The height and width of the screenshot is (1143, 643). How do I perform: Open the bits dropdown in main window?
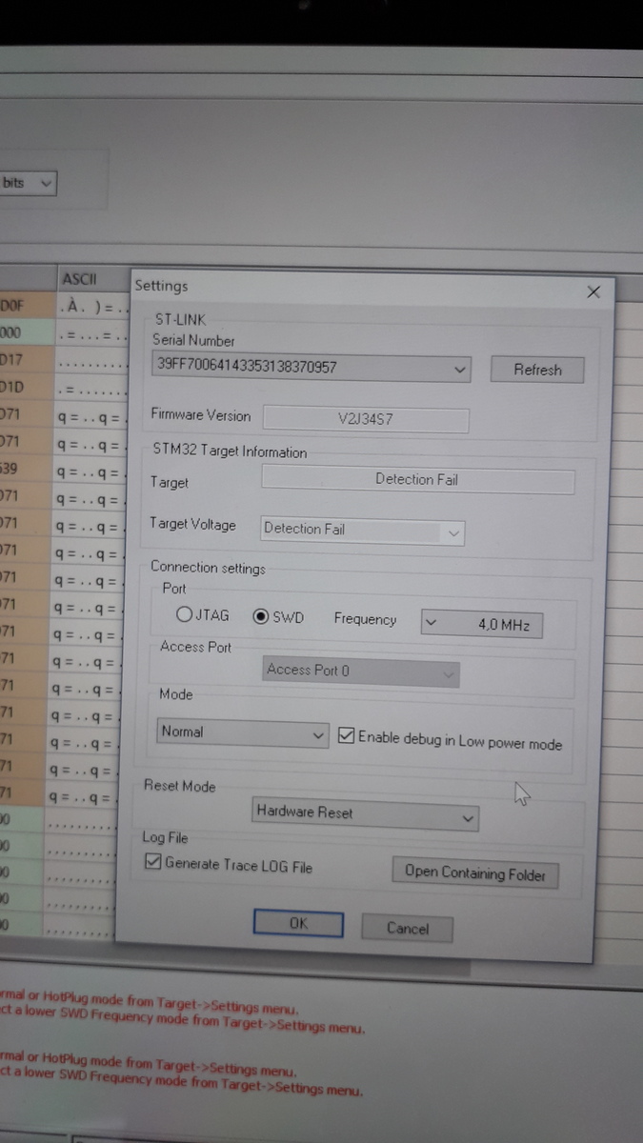pyautogui.click(x=29, y=182)
